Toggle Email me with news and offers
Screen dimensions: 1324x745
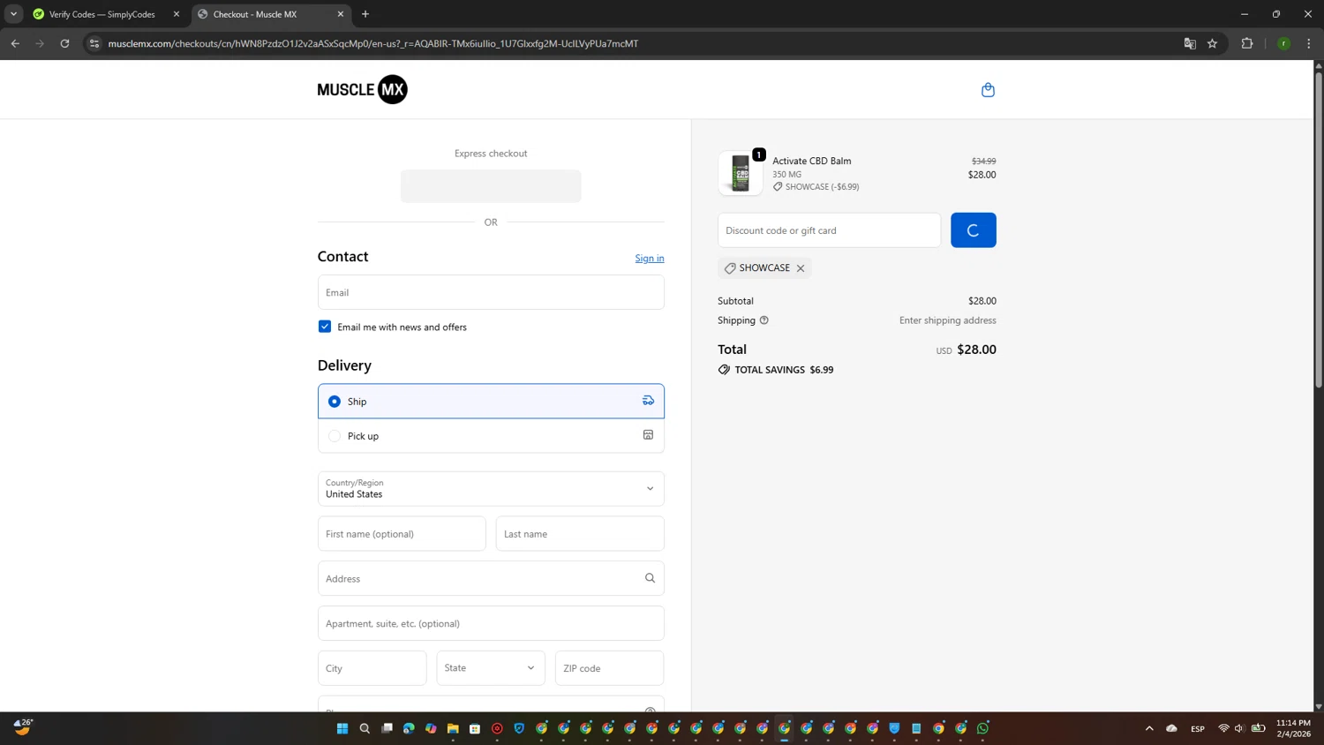pos(325,327)
